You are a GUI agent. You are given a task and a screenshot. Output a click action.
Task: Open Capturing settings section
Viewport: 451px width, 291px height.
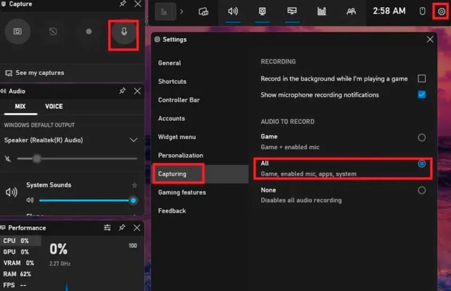coord(201,174)
